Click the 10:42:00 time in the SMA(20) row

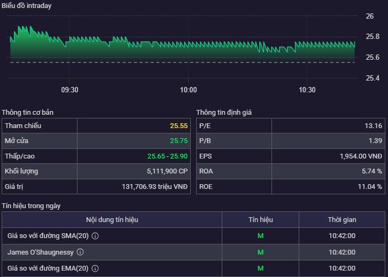click(x=342, y=236)
